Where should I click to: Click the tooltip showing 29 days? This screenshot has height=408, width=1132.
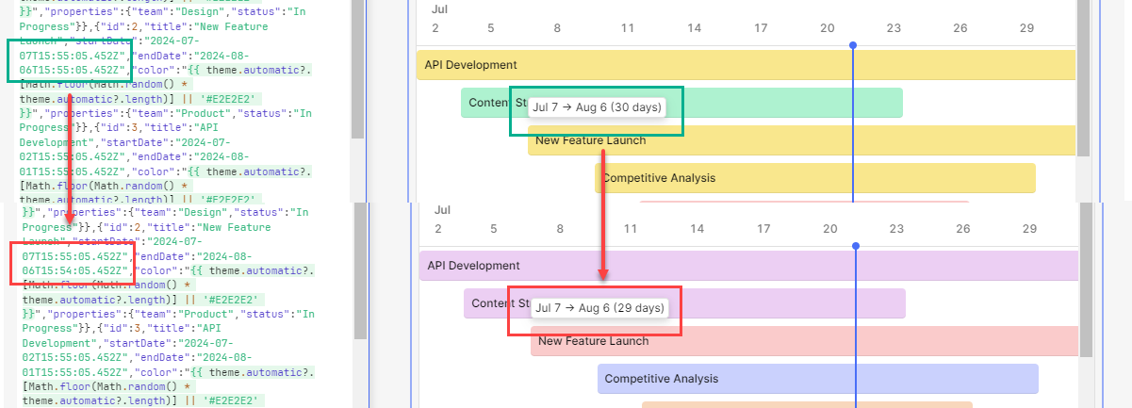click(599, 308)
